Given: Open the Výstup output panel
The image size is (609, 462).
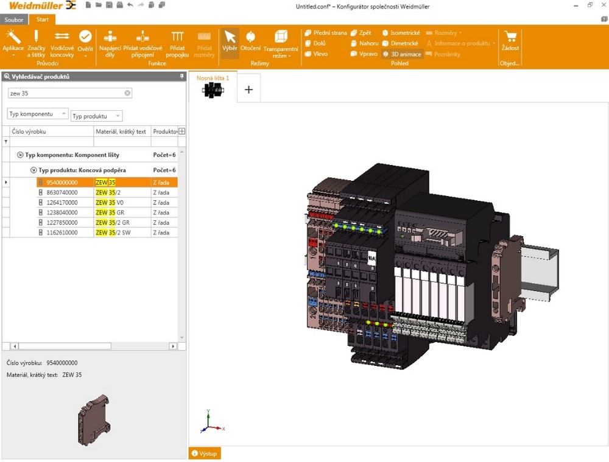Looking at the screenshot, I should pyautogui.click(x=205, y=453).
